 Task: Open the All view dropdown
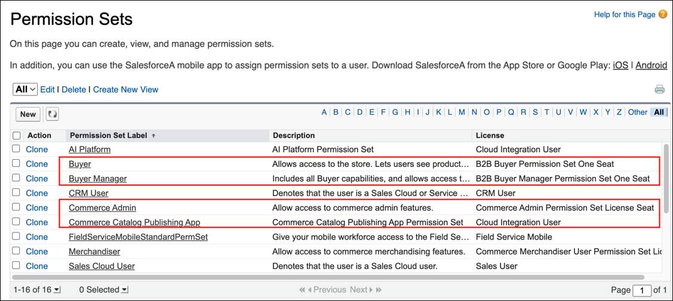pyautogui.click(x=25, y=89)
